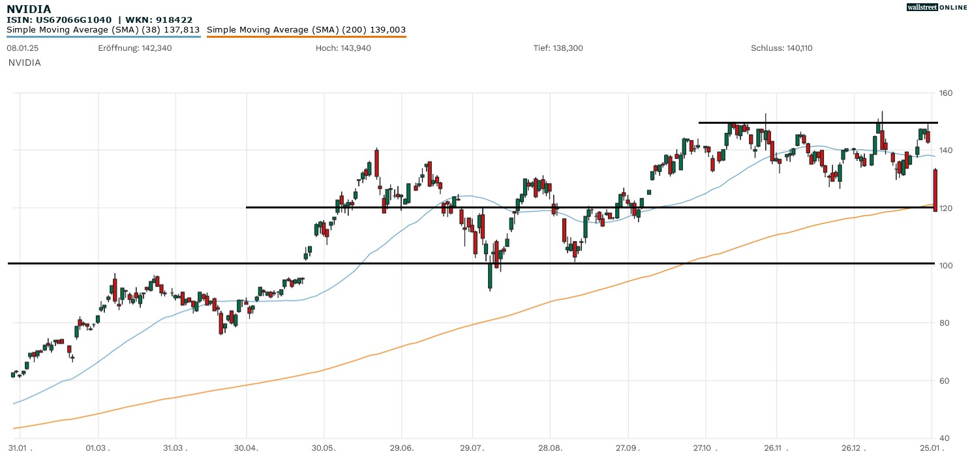Image resolution: width=972 pixels, height=452 pixels.
Task: Click the 160 price axis label
Action: click(x=946, y=93)
